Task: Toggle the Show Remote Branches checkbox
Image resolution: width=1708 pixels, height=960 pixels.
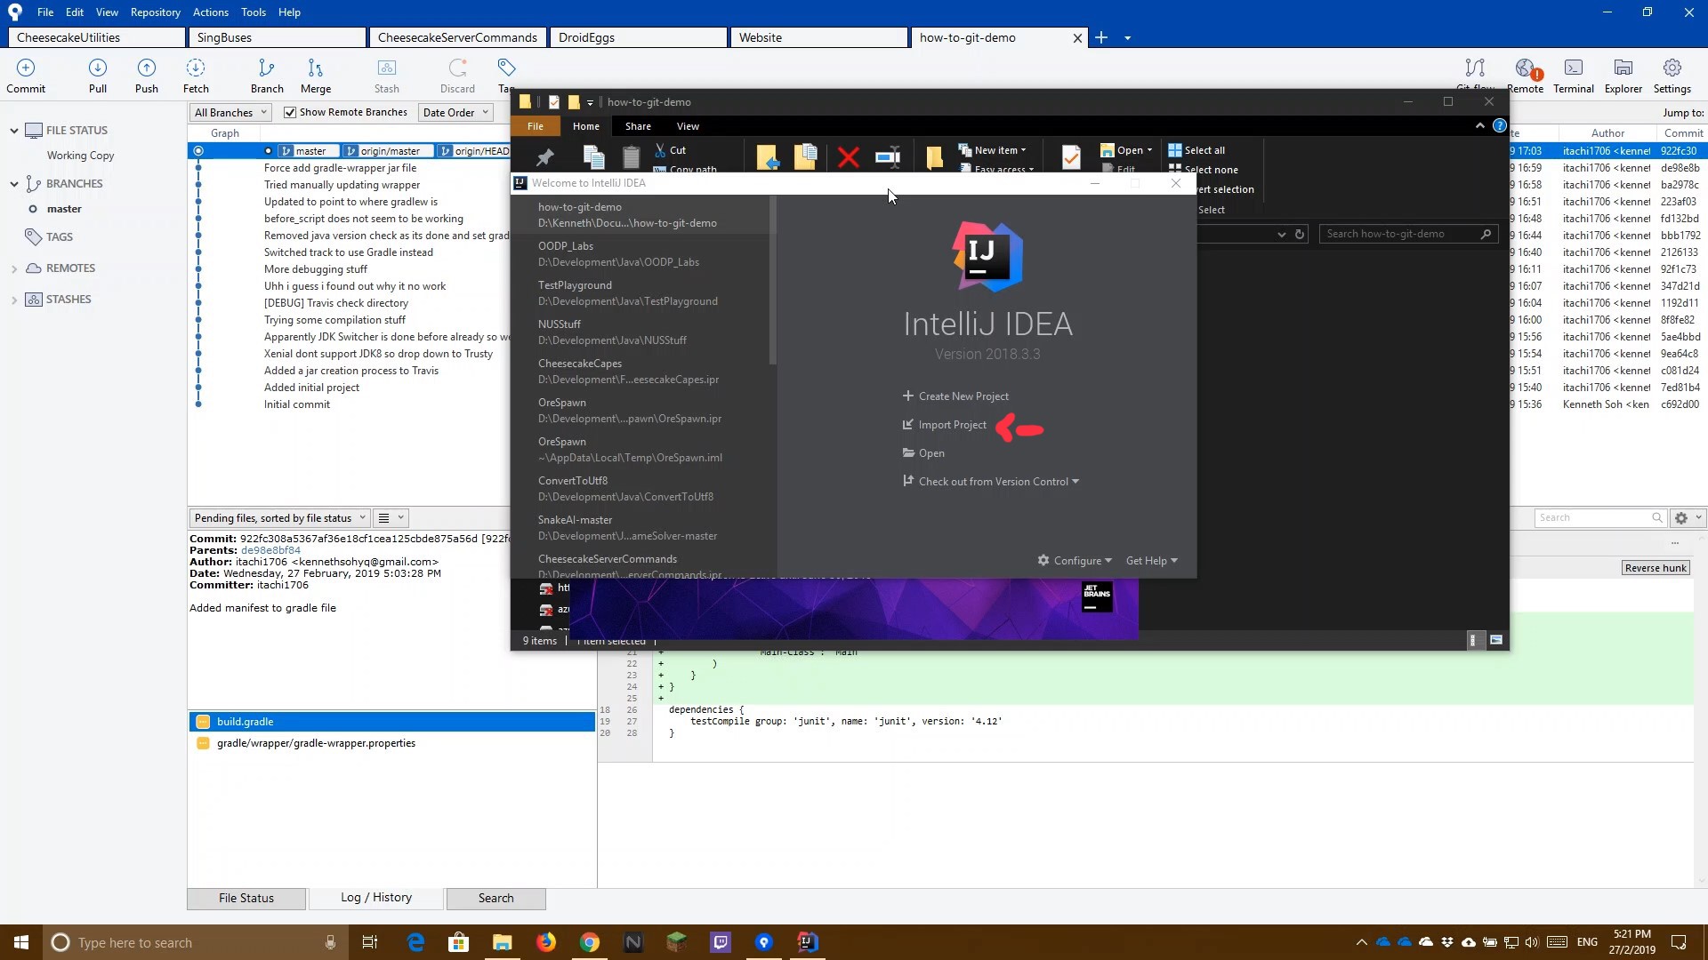Action: point(290,112)
